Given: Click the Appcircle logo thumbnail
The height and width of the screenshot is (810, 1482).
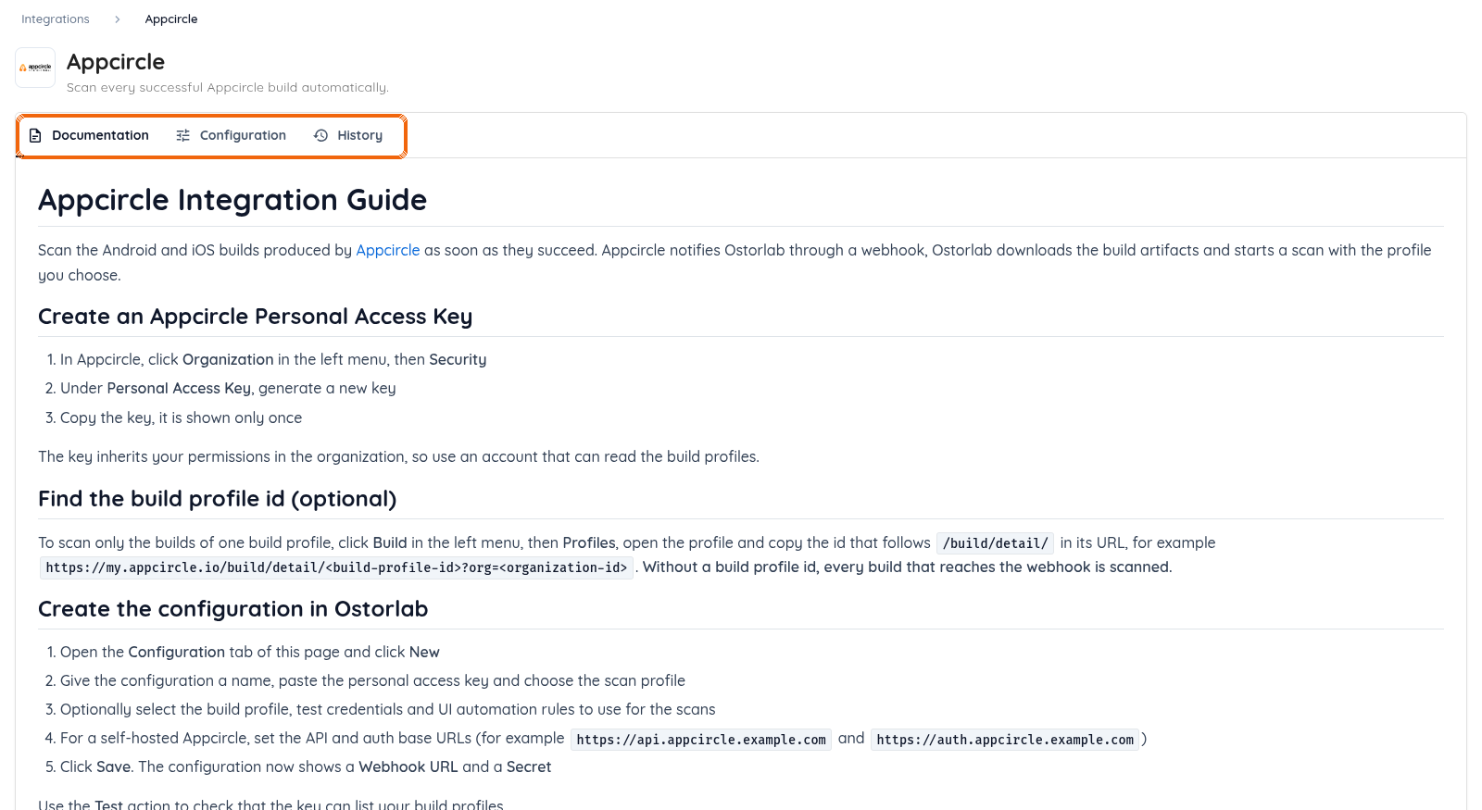Looking at the screenshot, I should pos(35,68).
